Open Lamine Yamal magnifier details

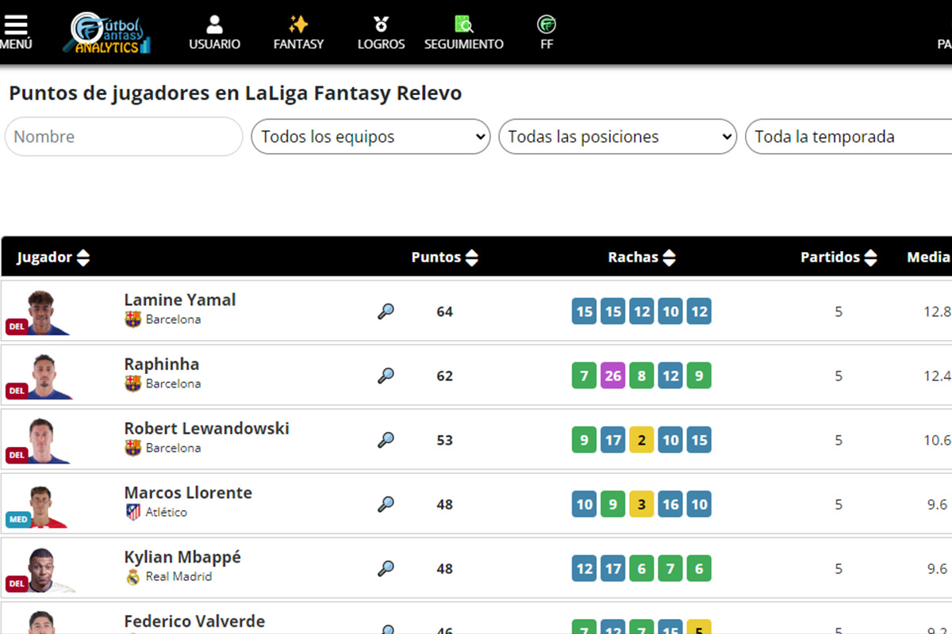pyautogui.click(x=386, y=311)
